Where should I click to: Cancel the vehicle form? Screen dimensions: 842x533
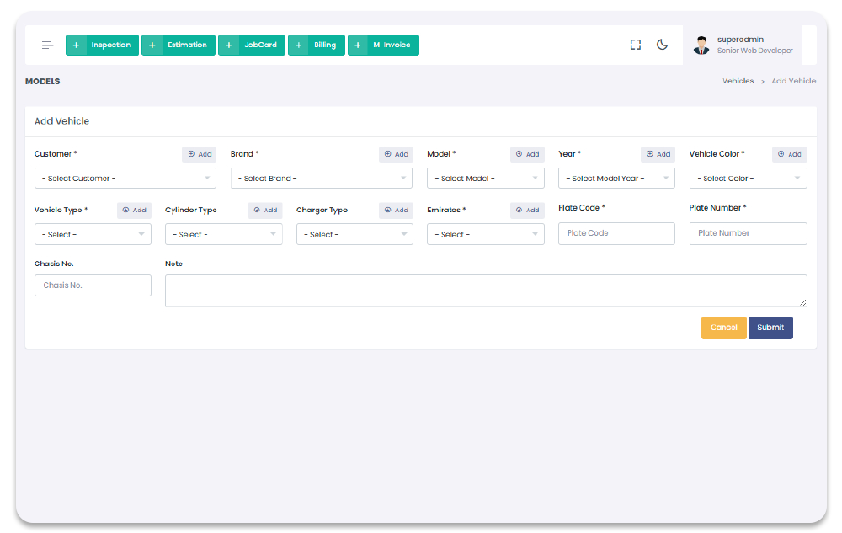click(x=723, y=328)
